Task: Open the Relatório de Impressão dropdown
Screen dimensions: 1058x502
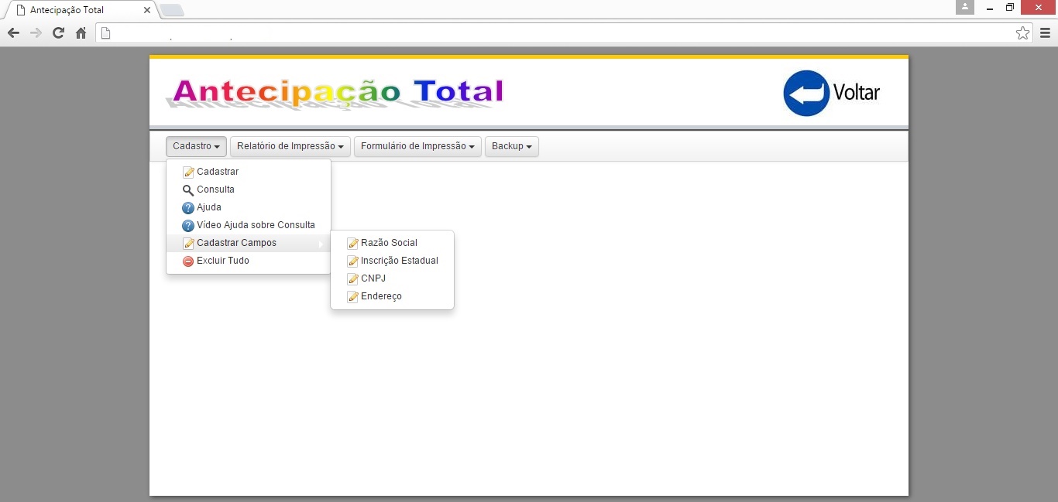Action: pos(290,146)
